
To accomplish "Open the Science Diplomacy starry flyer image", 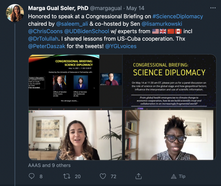I will click(x=170, y=81).
